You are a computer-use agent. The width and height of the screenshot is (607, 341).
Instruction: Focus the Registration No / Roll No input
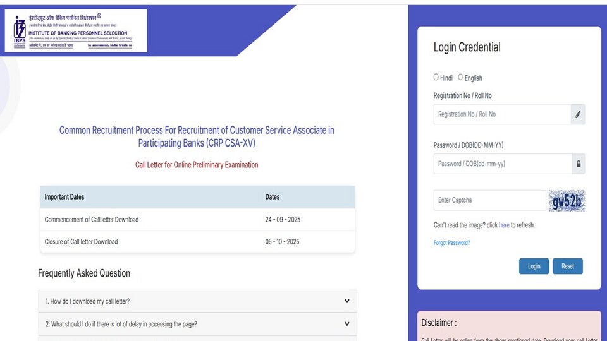502,114
